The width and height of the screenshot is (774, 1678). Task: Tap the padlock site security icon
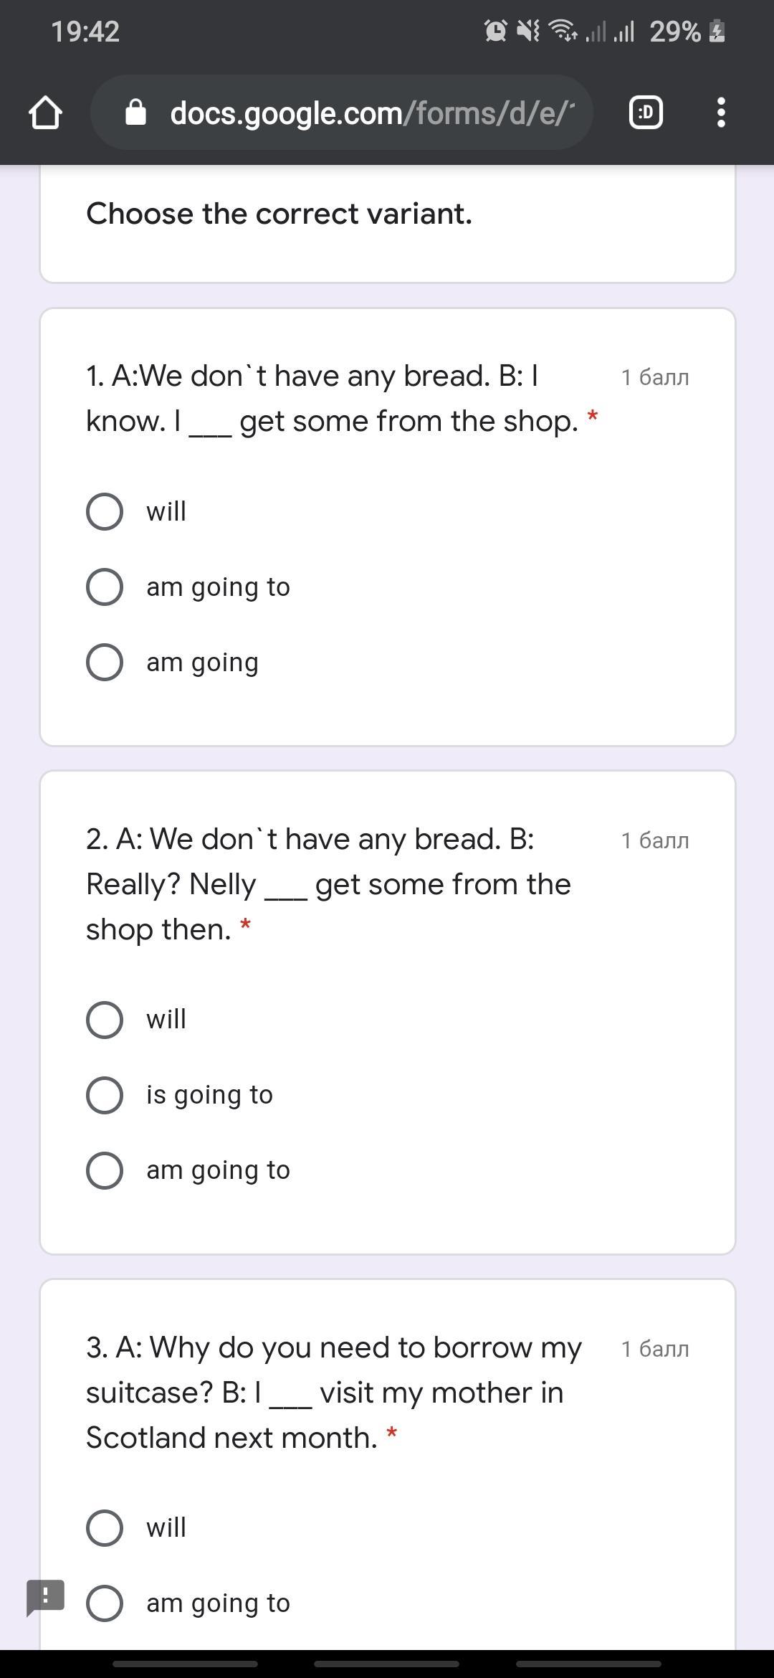click(135, 113)
